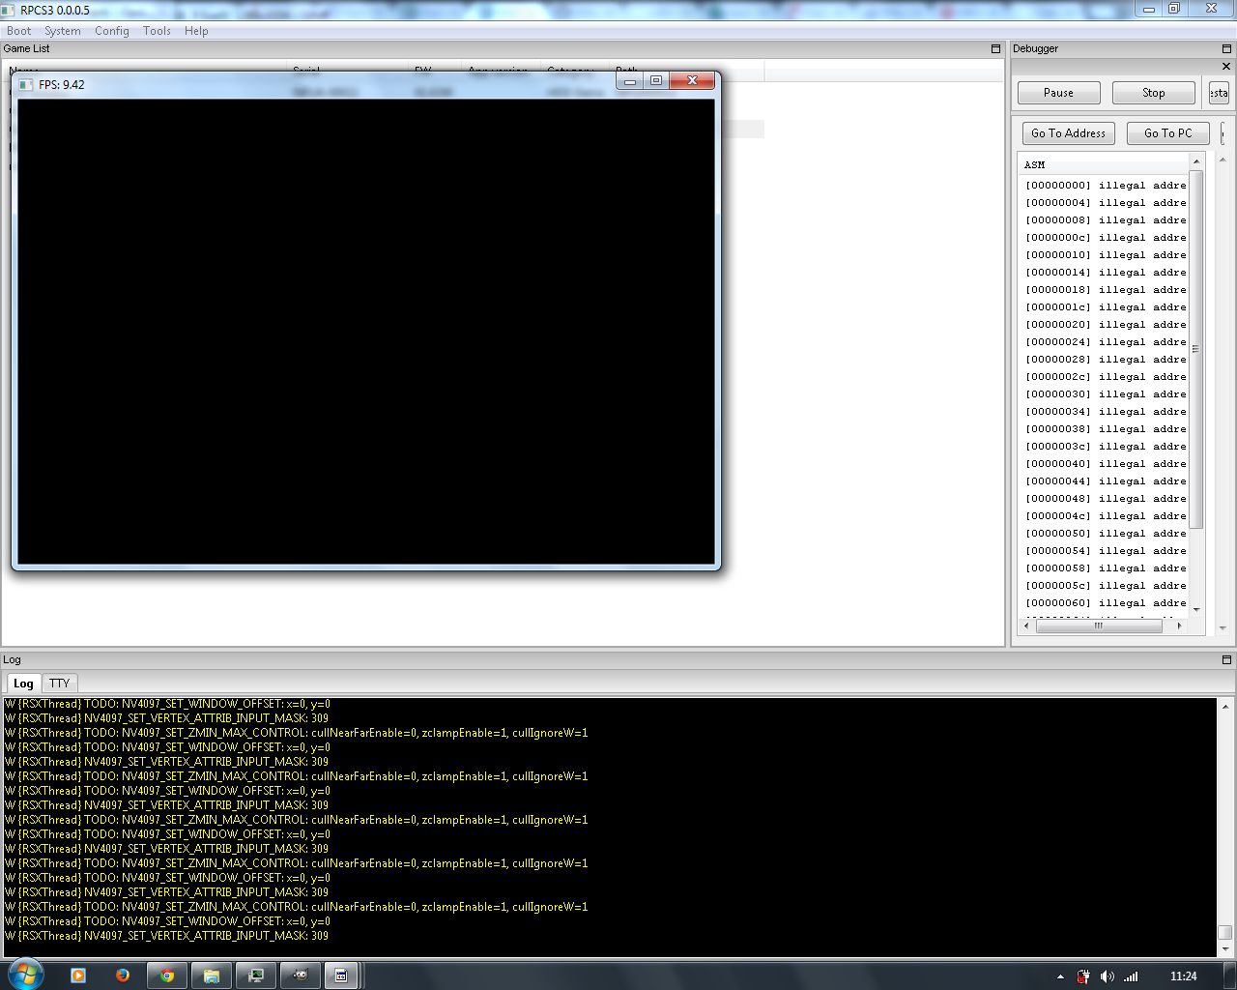Open the Config menu
The image size is (1237, 990).
(111, 31)
